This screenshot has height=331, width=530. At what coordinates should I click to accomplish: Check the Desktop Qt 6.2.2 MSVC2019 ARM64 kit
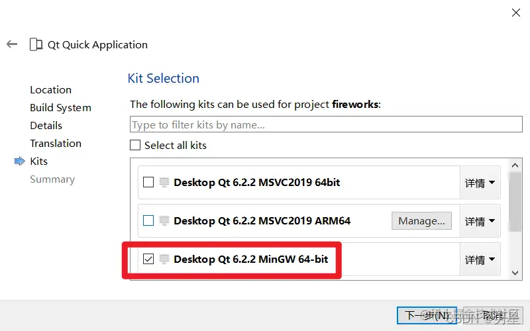pos(148,220)
